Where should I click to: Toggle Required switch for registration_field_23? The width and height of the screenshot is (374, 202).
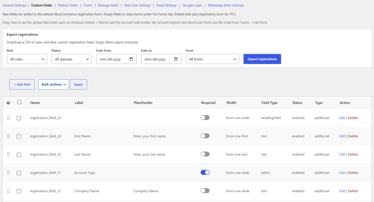tap(205, 117)
